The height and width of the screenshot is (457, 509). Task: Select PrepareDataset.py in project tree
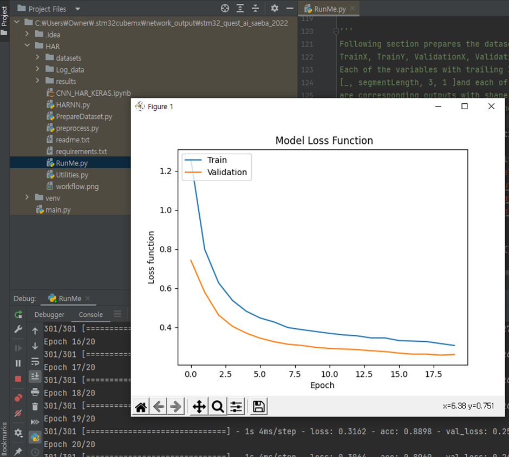coord(84,116)
